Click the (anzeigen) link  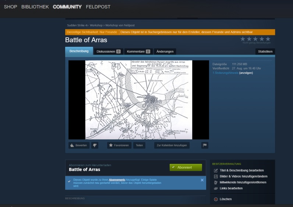point(246,73)
